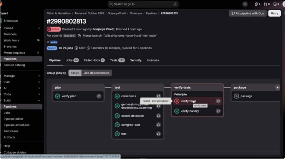Click the claim:tests passed status icon
Screen dimensions: 285x159
[117, 96]
